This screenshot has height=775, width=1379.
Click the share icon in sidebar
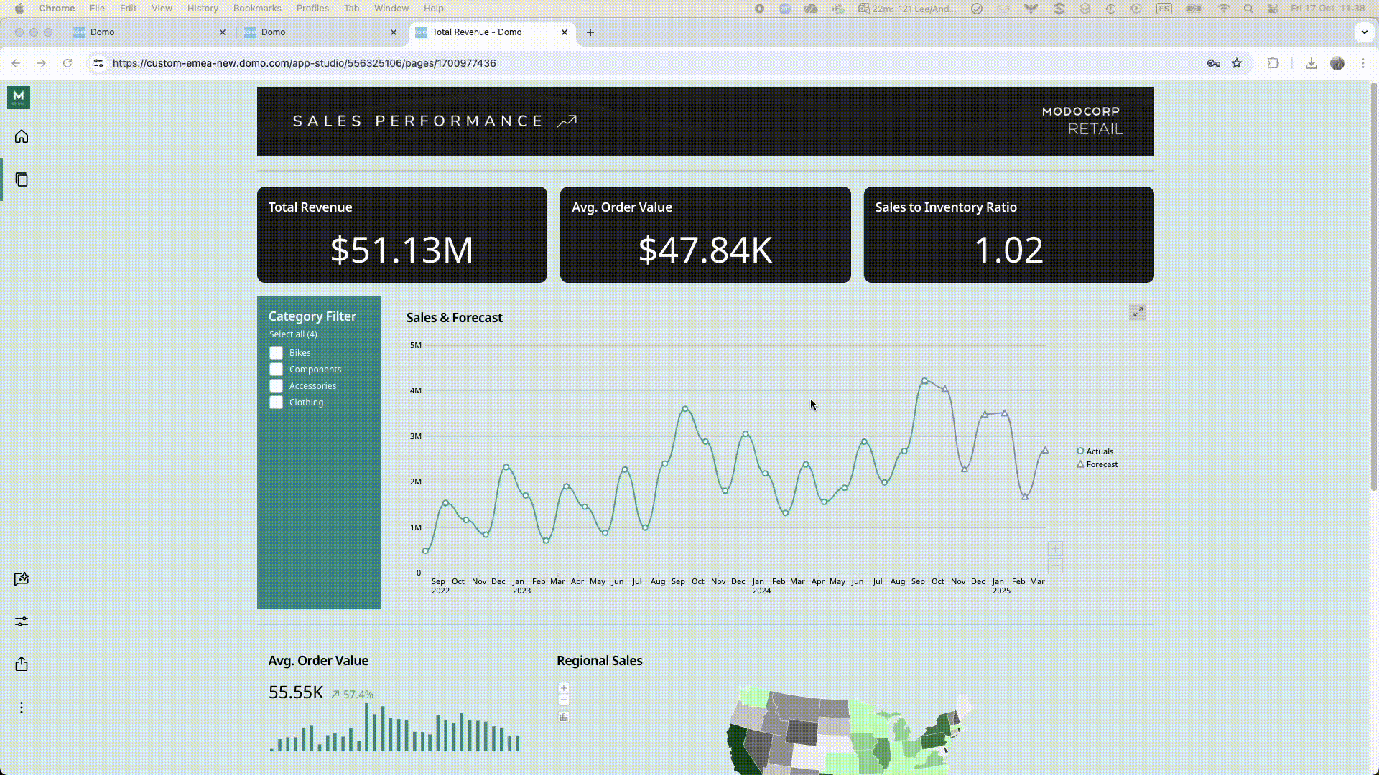pyautogui.click(x=22, y=664)
